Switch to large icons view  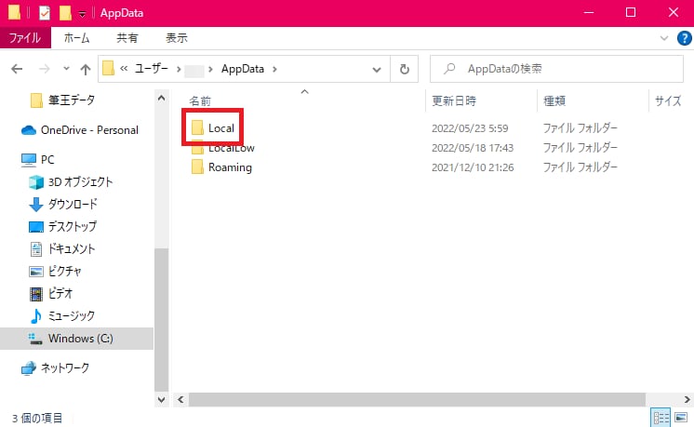pos(681,418)
